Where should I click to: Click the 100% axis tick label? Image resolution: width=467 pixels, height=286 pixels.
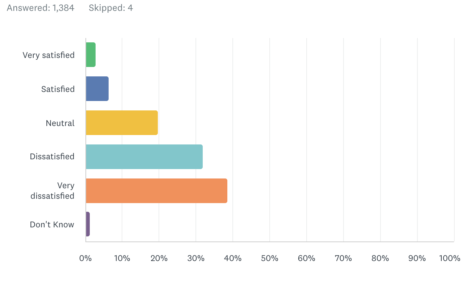tap(449, 258)
